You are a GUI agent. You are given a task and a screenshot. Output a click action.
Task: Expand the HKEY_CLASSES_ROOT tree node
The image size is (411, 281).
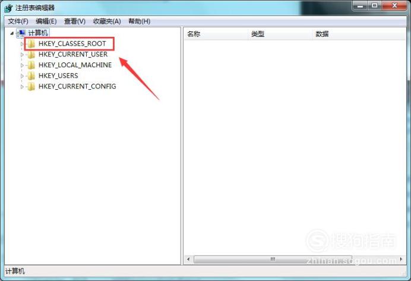point(22,44)
